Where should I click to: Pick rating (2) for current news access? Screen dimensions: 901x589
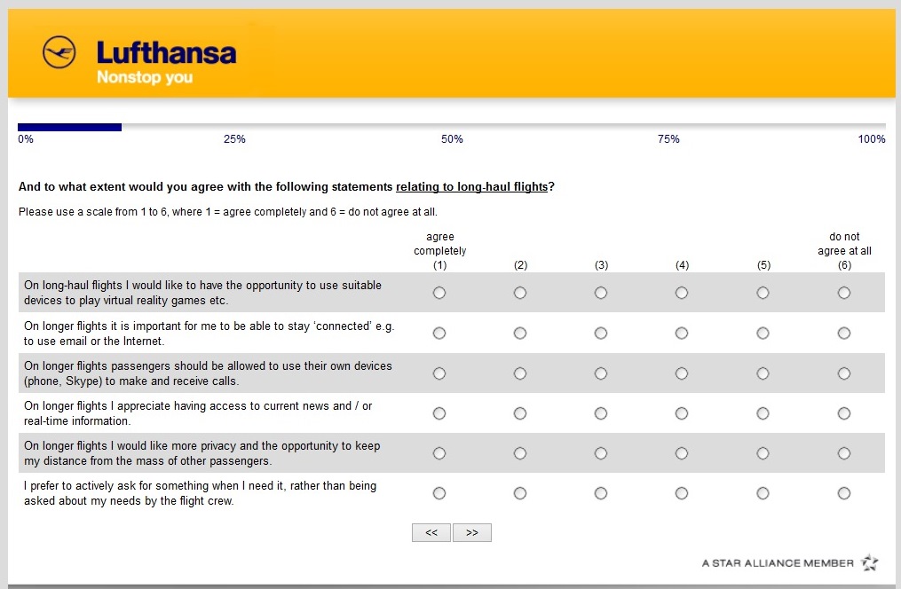click(x=520, y=413)
